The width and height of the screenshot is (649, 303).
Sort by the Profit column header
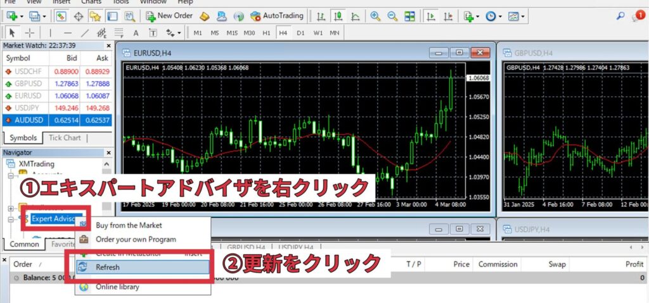pos(634,264)
